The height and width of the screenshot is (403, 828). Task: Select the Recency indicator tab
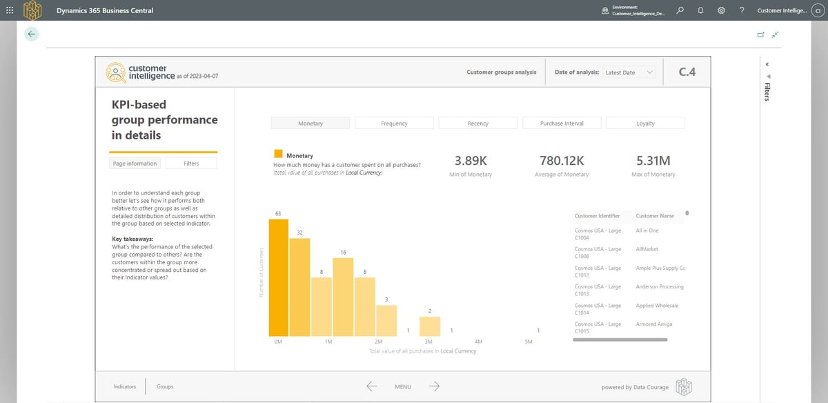[x=477, y=123]
